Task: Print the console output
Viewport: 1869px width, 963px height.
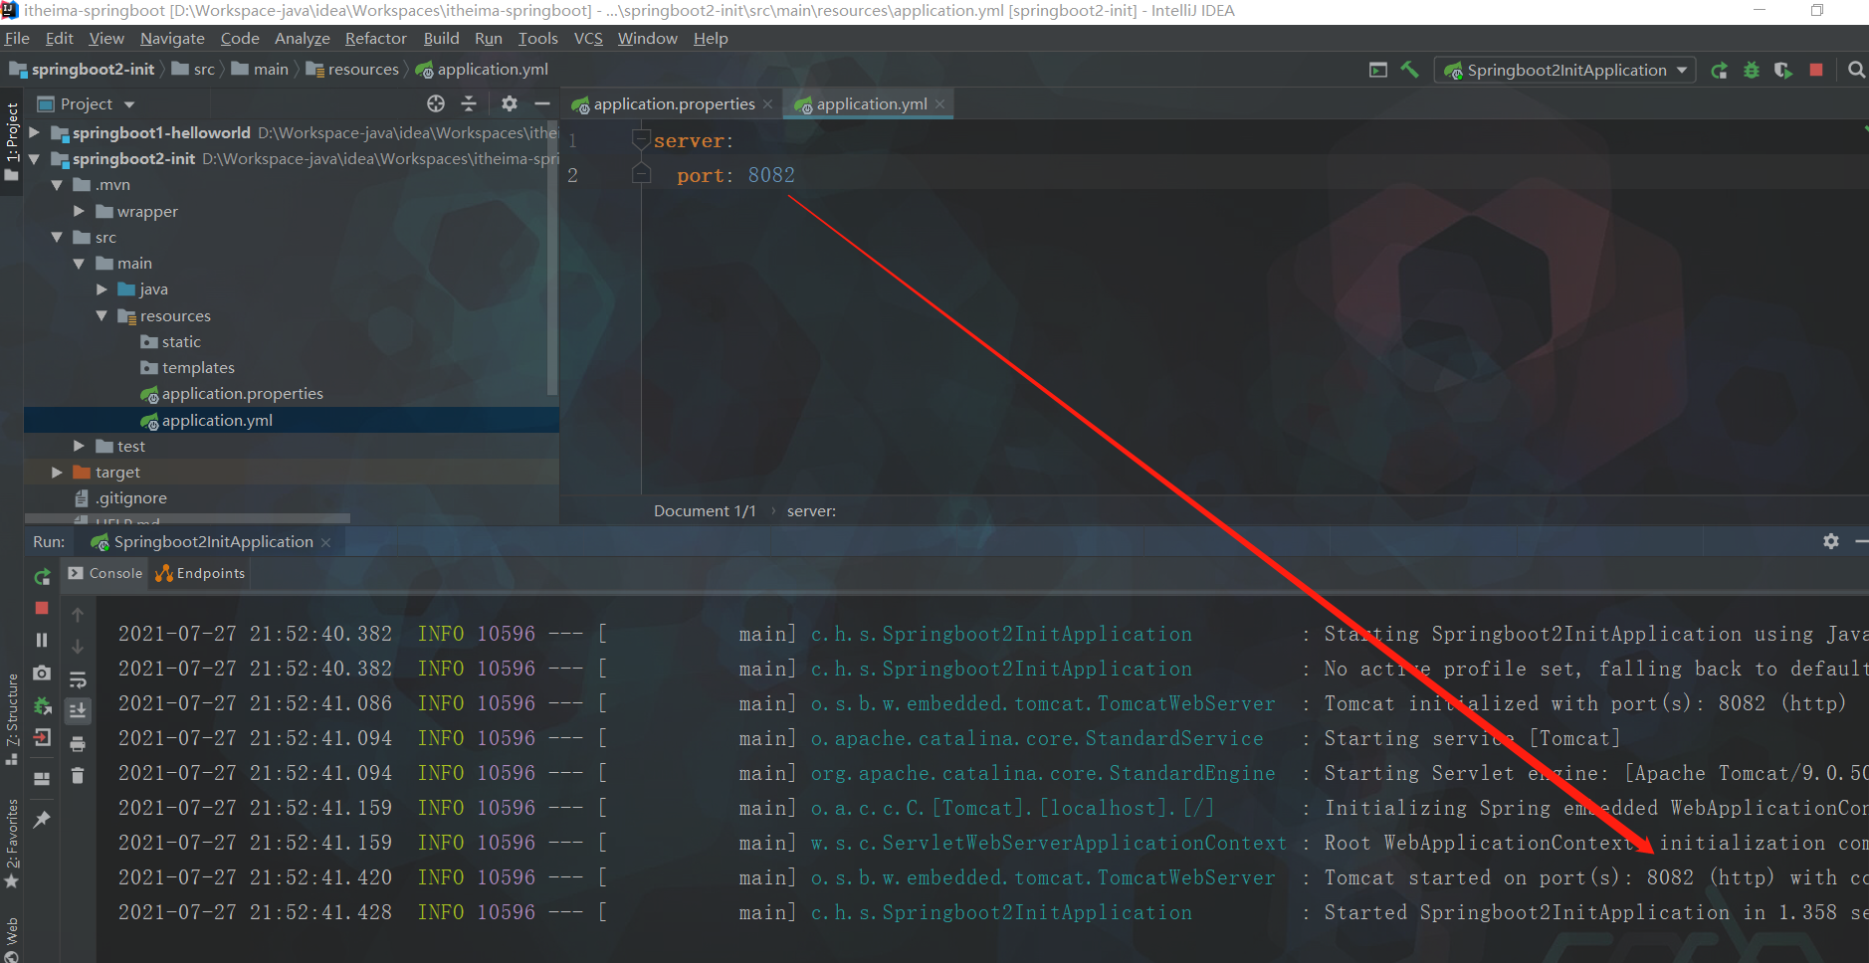Action: coord(78,743)
